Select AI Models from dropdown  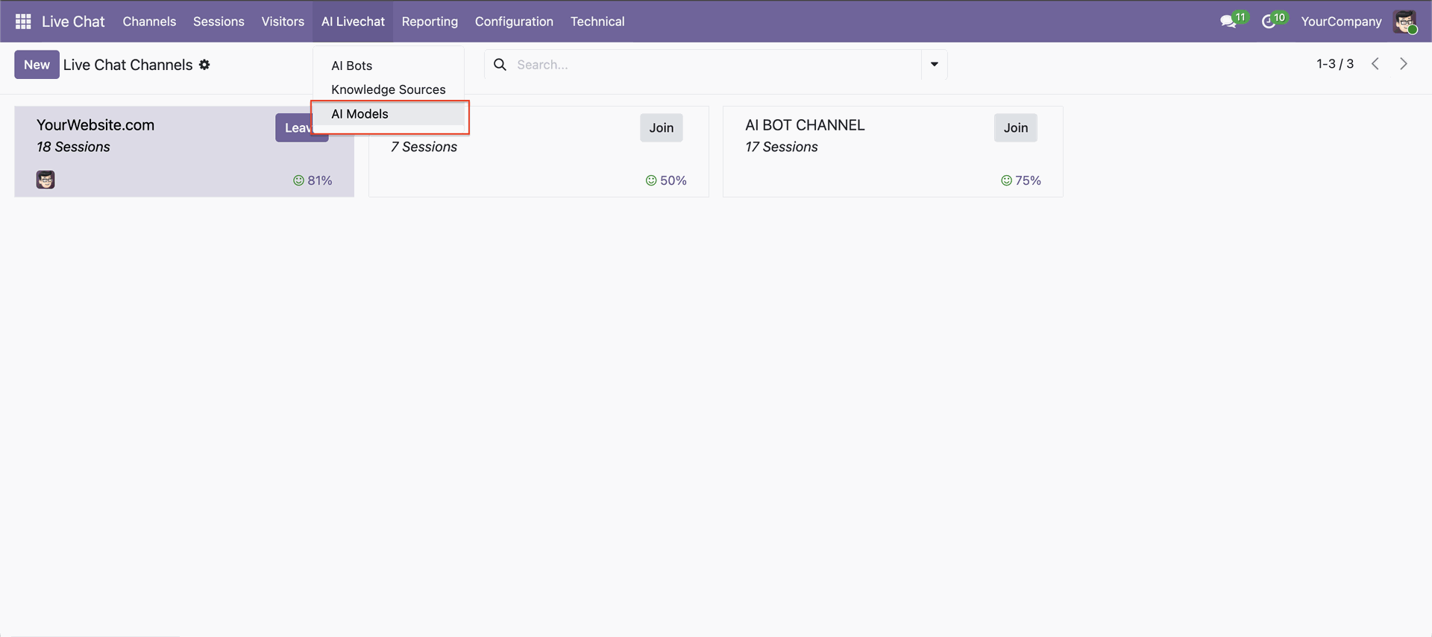(x=359, y=114)
